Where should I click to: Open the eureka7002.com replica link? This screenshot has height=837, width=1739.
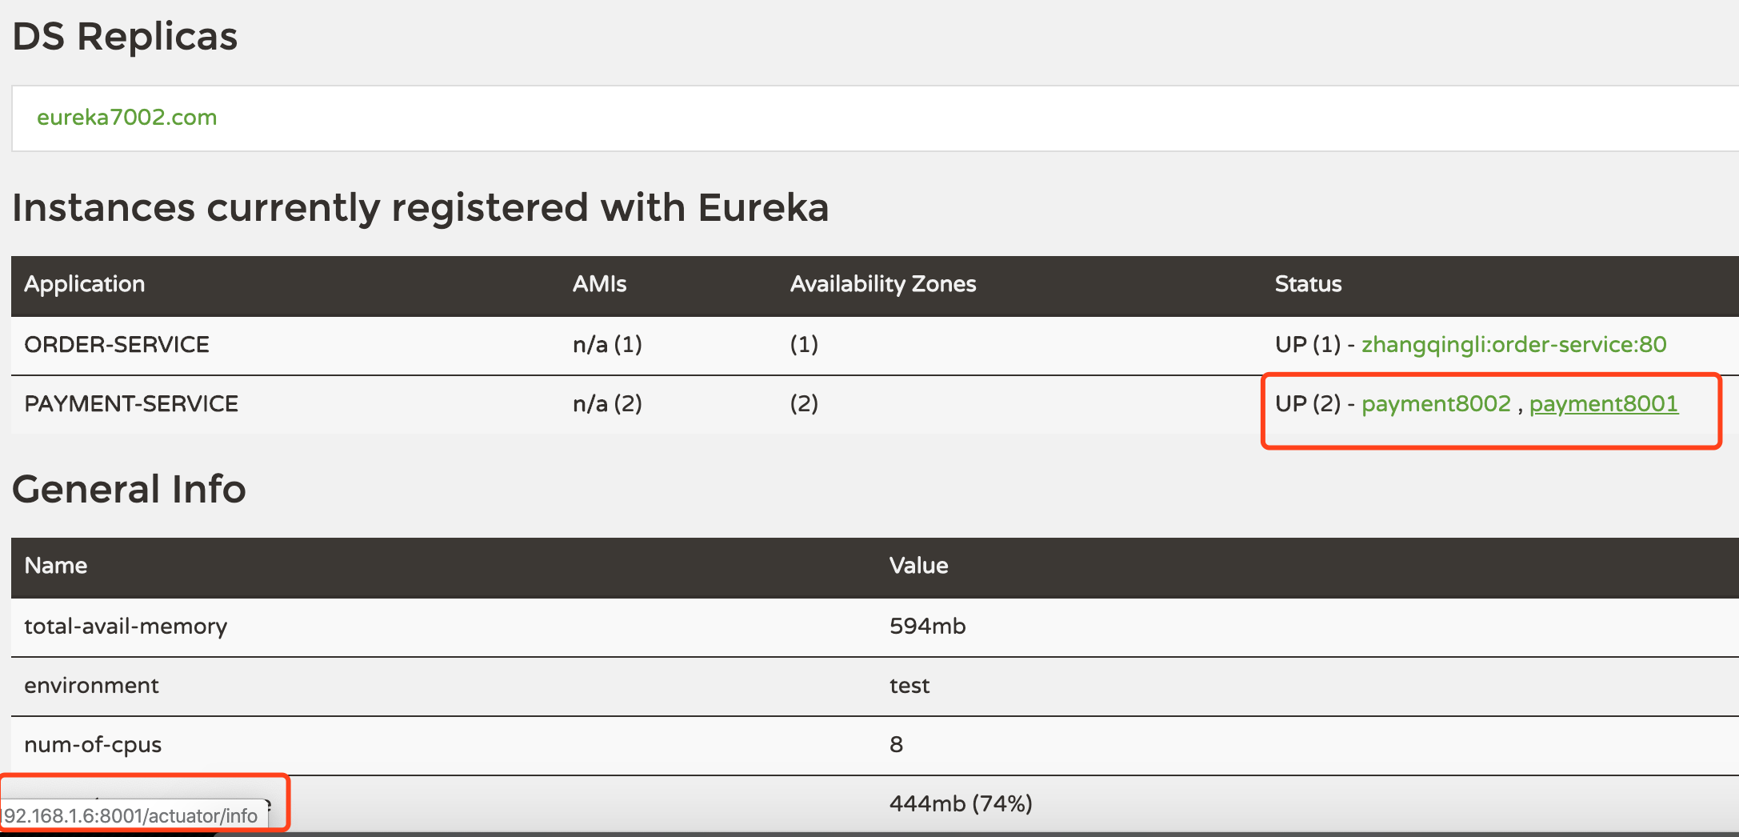[x=126, y=118]
